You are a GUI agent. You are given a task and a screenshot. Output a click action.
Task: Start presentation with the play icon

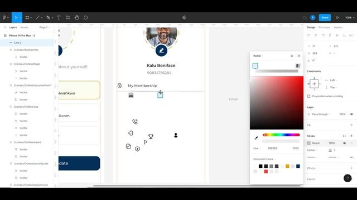[337, 17]
